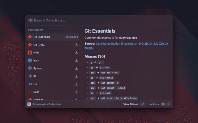Focus the Search Collections input field
The image size is (198, 123).
[x=93, y=20]
